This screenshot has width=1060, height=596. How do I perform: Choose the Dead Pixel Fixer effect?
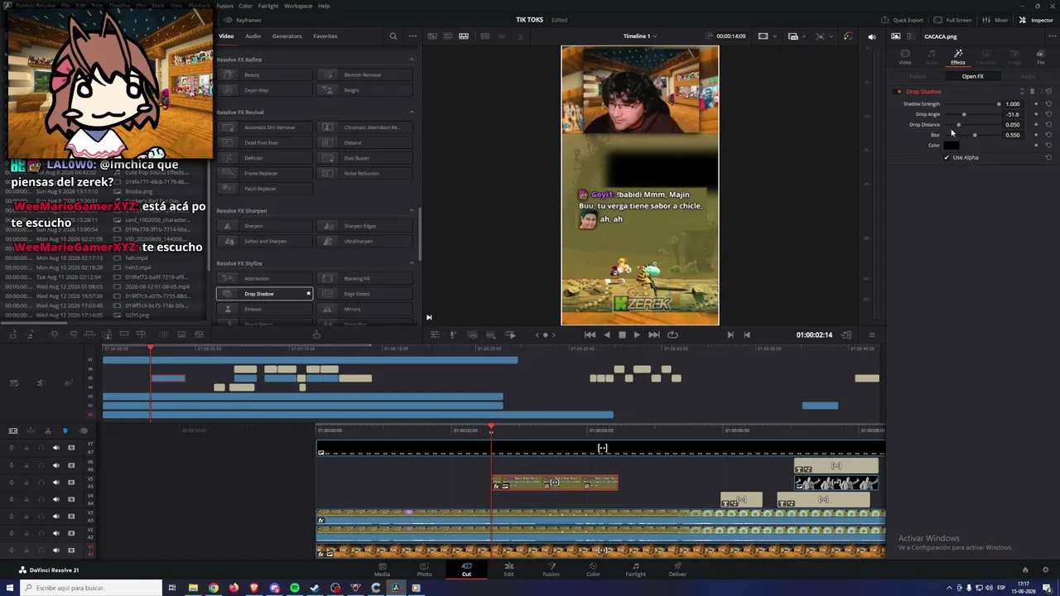pos(265,143)
